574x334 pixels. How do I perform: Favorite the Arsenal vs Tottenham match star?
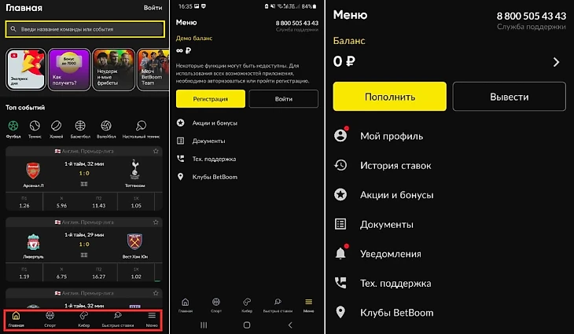(x=156, y=151)
